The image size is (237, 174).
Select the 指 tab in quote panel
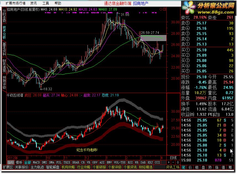coord(217,167)
